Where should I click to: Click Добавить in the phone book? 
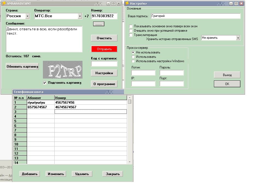[x=30, y=174]
